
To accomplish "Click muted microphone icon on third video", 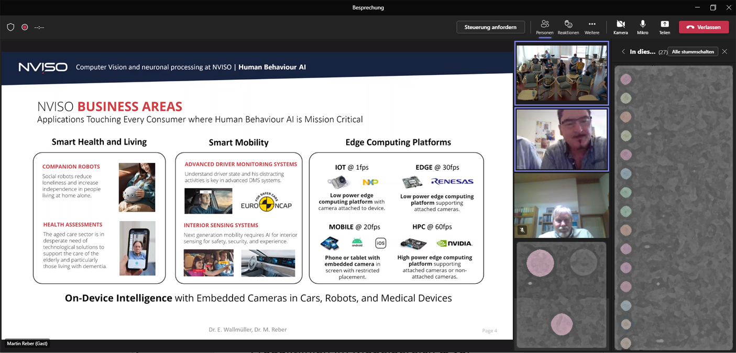I will [522, 230].
